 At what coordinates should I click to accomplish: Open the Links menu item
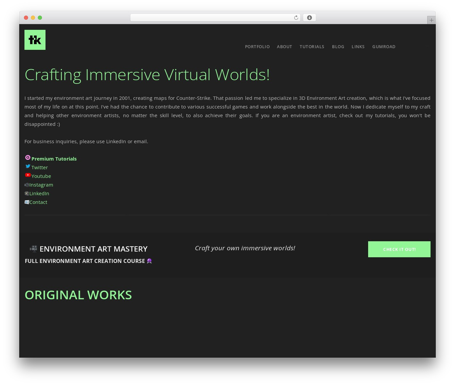coord(358,47)
